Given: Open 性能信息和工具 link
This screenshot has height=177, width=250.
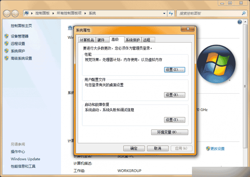Looking at the screenshot, I should [x=23, y=166].
